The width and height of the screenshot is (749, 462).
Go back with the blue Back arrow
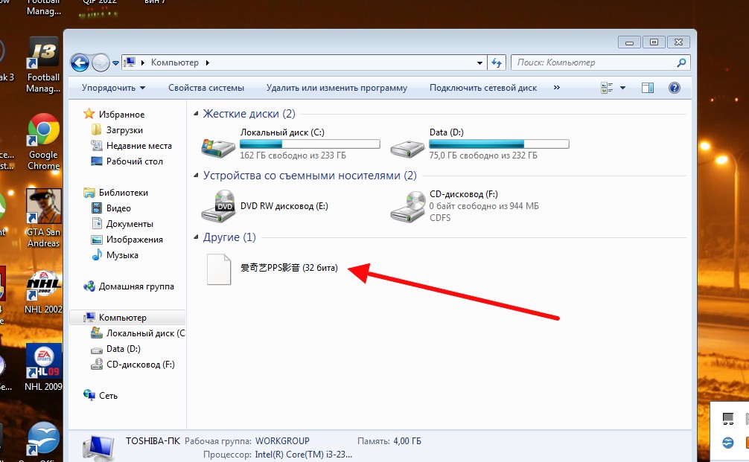tap(80, 62)
